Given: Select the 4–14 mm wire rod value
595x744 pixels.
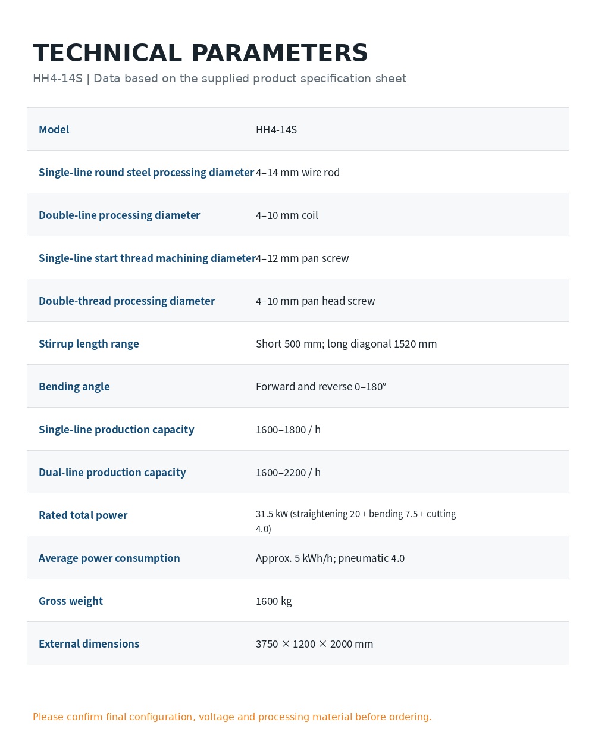Looking at the screenshot, I should [297, 172].
